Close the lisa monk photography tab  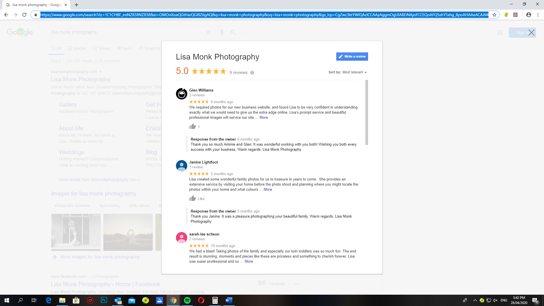pyautogui.click(x=66, y=5)
